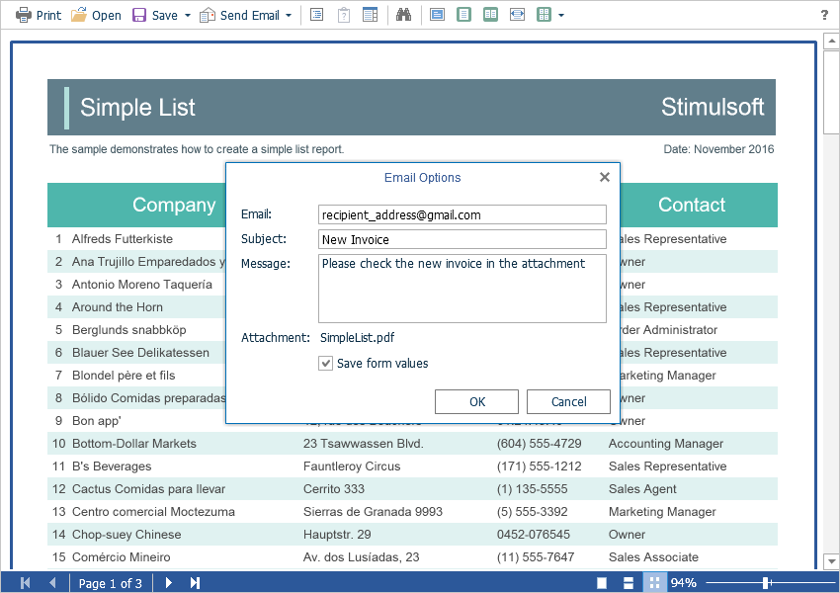Image resolution: width=840 pixels, height=593 pixels.
Task: Select single page view mode
Action: click(x=602, y=583)
